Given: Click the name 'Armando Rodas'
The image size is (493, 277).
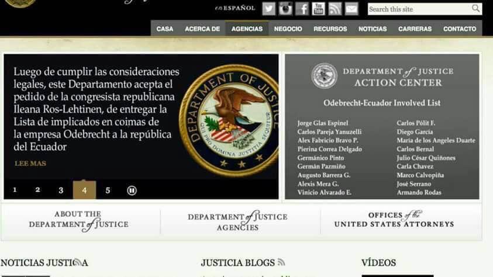Looking at the screenshot, I should tap(419, 192).
